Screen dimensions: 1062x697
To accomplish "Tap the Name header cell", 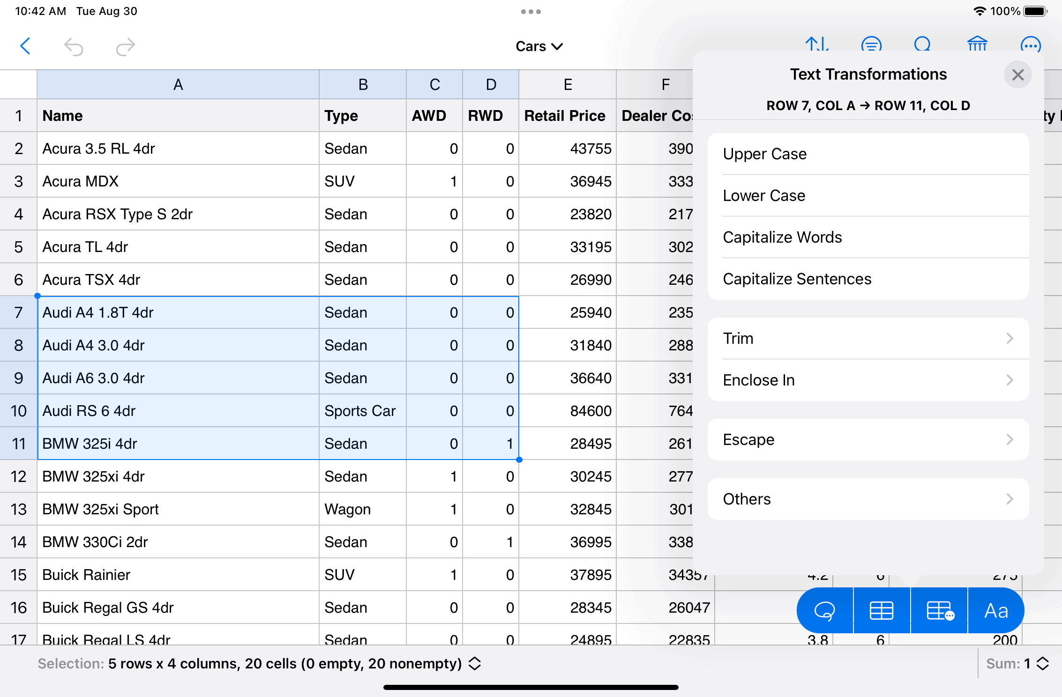I will pyautogui.click(x=178, y=116).
